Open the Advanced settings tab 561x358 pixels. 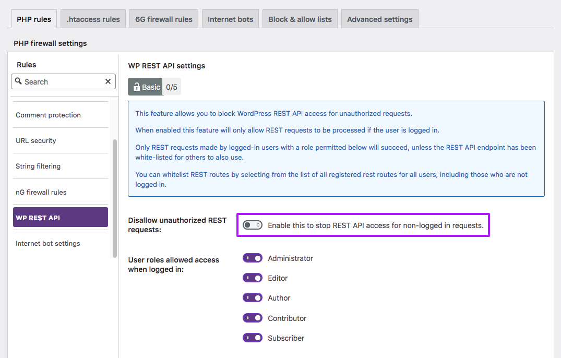coord(379,19)
